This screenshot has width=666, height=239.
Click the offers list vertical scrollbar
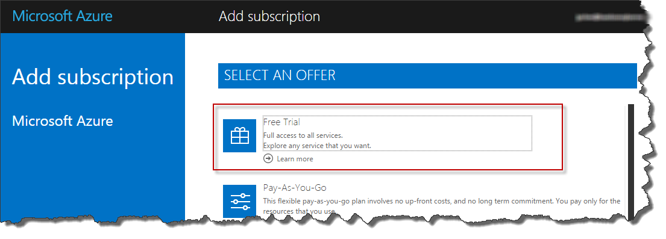pyautogui.click(x=631, y=161)
